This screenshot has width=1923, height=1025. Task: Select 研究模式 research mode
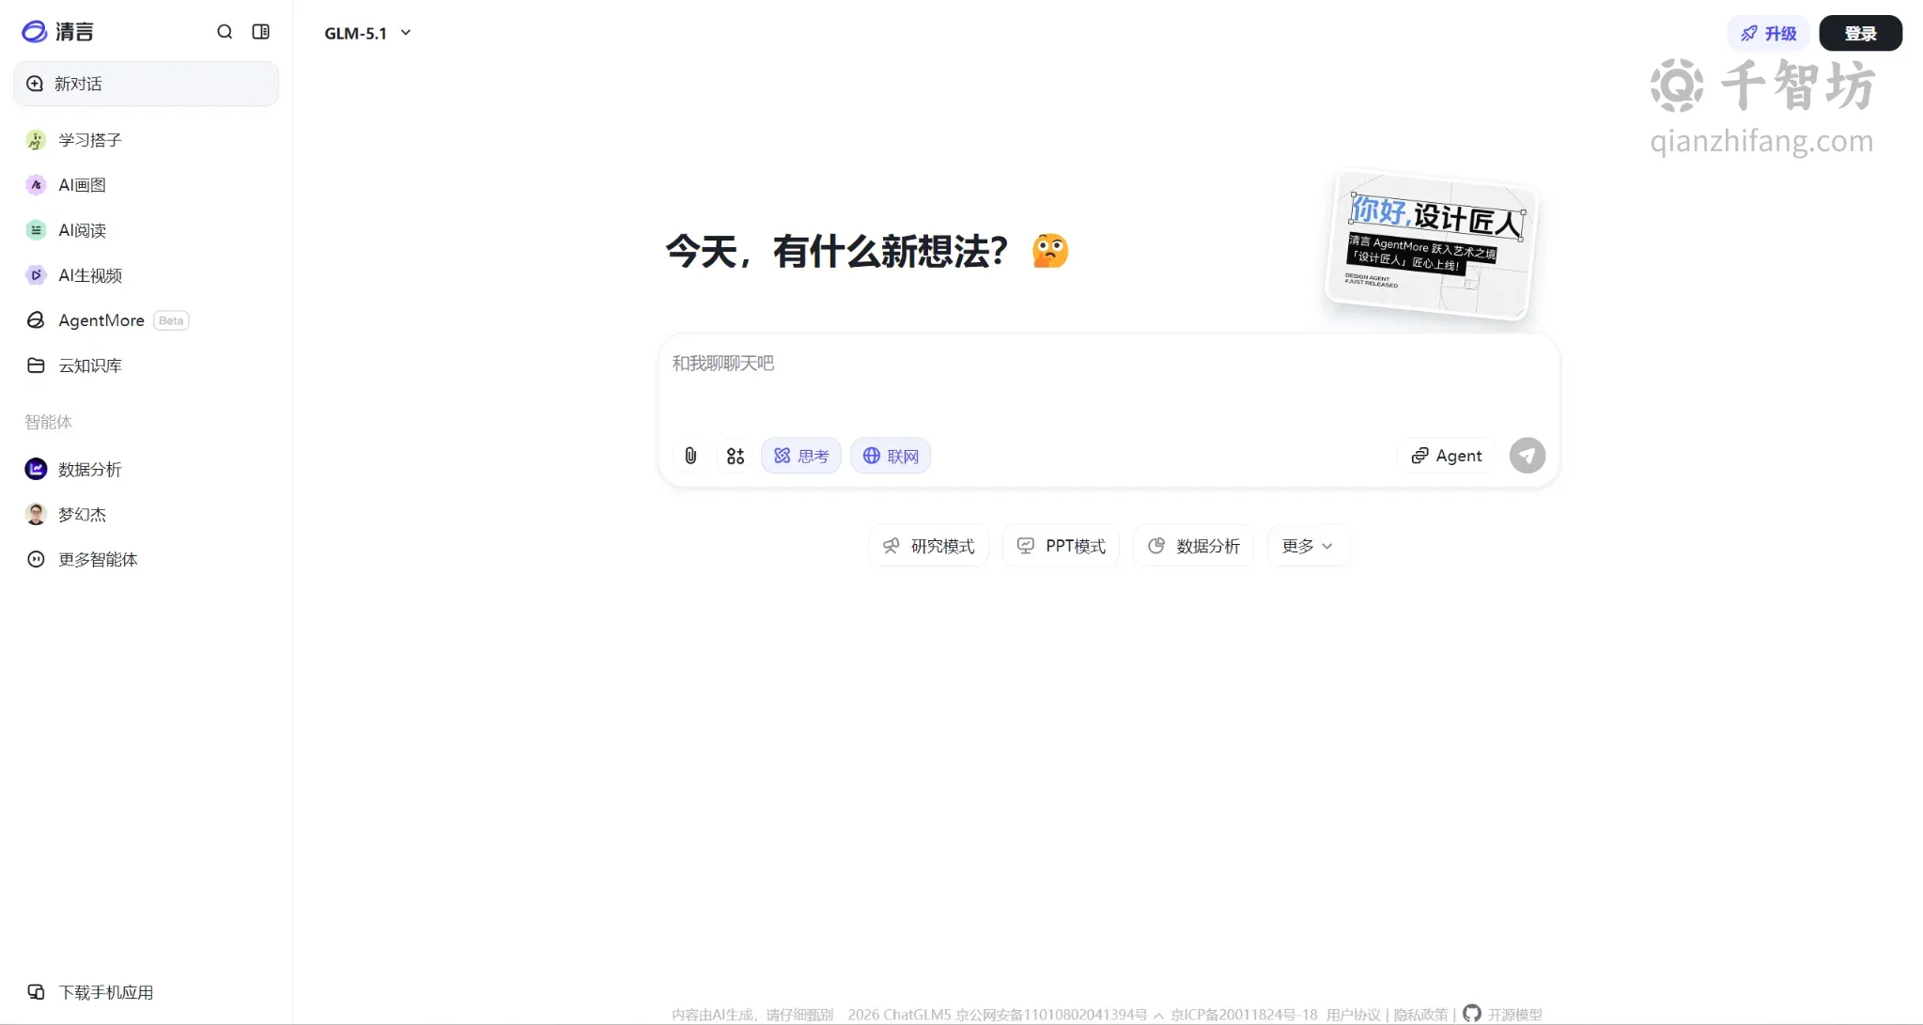(x=929, y=546)
